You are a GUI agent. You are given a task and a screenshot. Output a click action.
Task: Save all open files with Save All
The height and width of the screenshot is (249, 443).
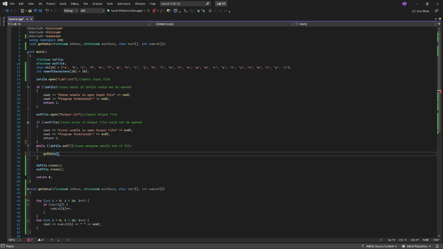tap(40, 11)
